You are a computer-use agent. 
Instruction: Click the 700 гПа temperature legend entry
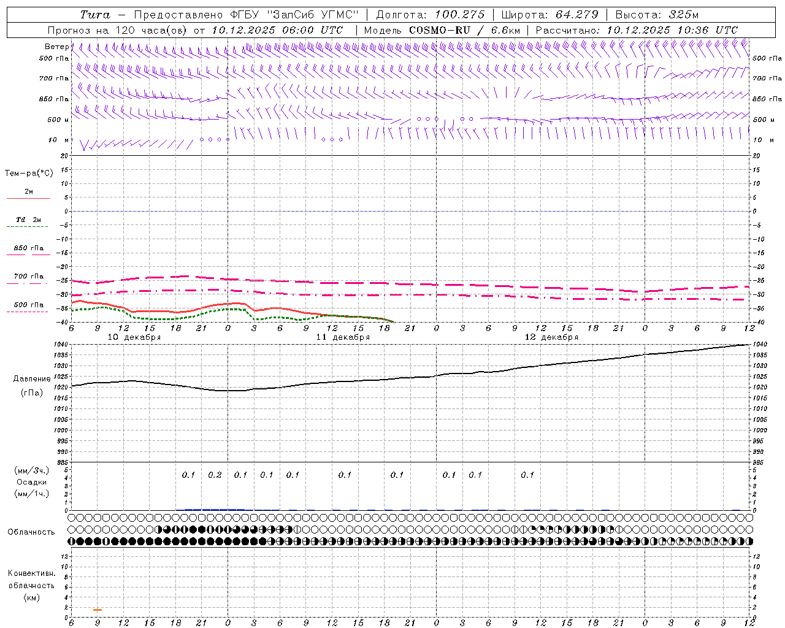point(28,279)
